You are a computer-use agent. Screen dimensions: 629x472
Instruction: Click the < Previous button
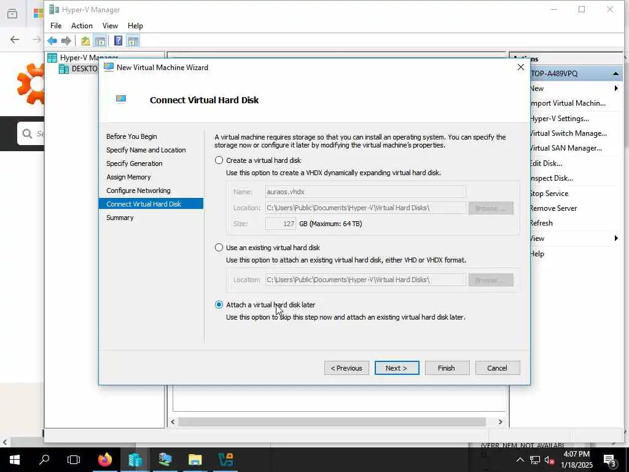click(346, 368)
